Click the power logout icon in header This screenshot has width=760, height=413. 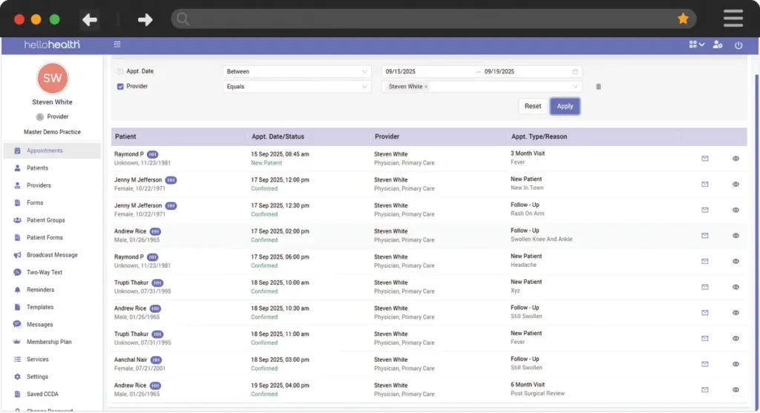738,45
